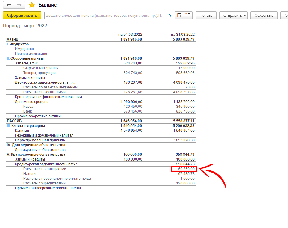The height and width of the screenshot is (228, 288).
Task: Click the partially visible button after Сохранить
Action: pos(284,16)
